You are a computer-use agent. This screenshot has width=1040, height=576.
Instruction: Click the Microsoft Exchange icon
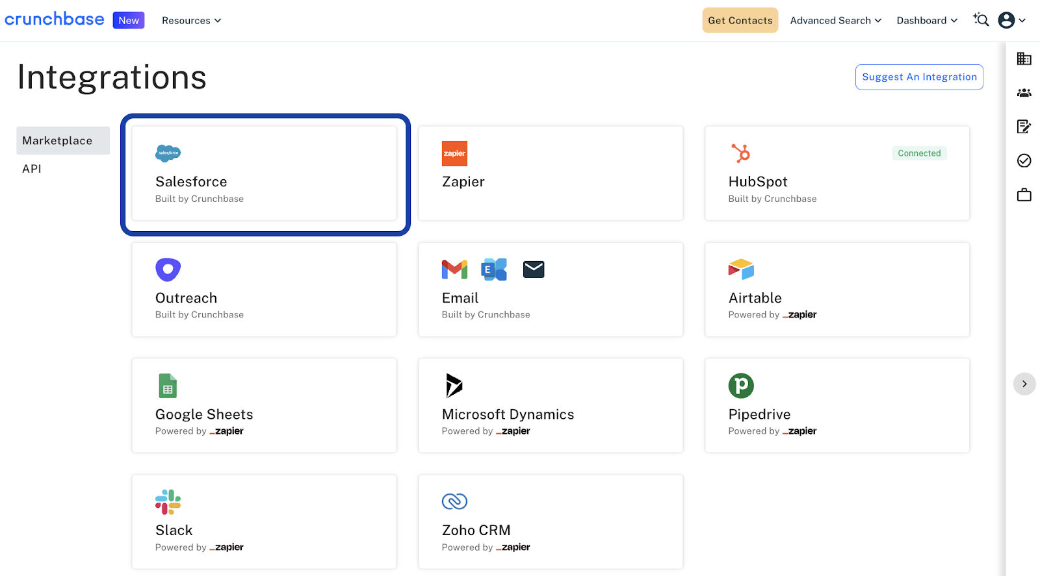pyautogui.click(x=494, y=269)
